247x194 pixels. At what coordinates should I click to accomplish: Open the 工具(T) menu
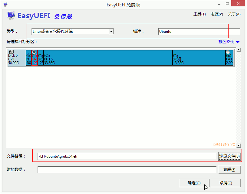point(199,14)
